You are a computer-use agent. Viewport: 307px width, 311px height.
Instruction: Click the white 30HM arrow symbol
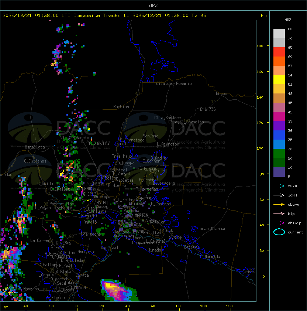[279, 195]
